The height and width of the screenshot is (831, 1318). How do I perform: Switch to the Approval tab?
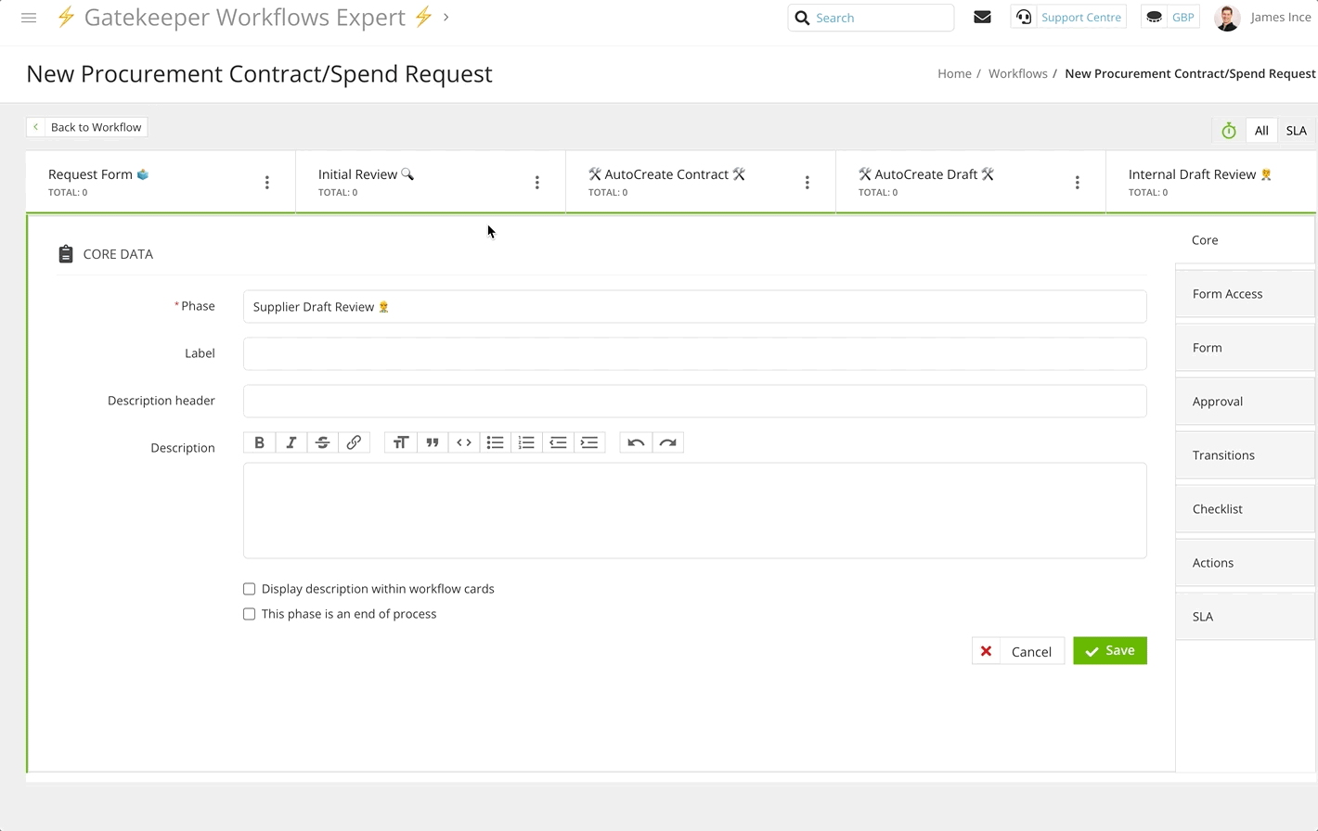(1246, 402)
